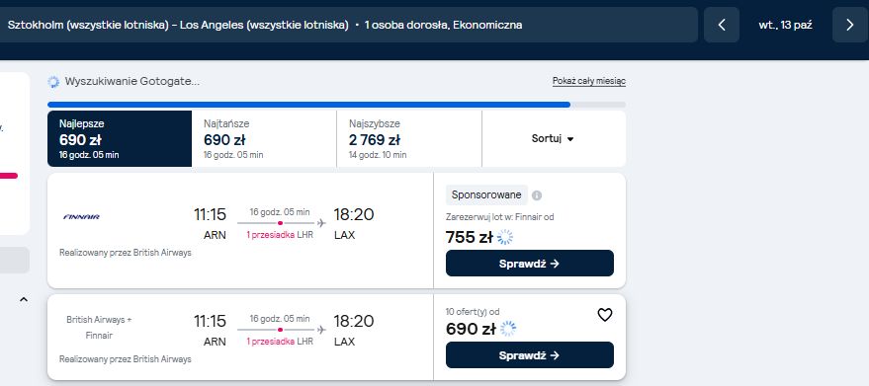
Task: Click the pink slider bar in sidebar
Action: coord(9,176)
